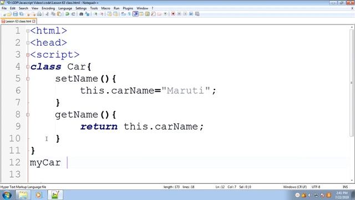Undo last edit with the green Undo arrow

point(67,14)
